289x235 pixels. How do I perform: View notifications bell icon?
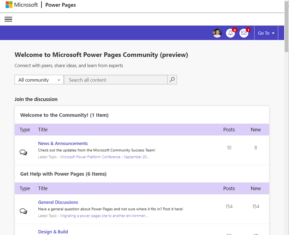click(231, 33)
